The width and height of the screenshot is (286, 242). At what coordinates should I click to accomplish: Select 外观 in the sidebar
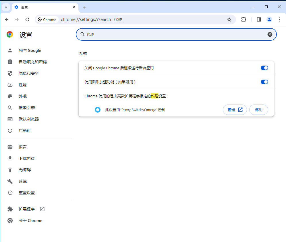tap(23, 96)
